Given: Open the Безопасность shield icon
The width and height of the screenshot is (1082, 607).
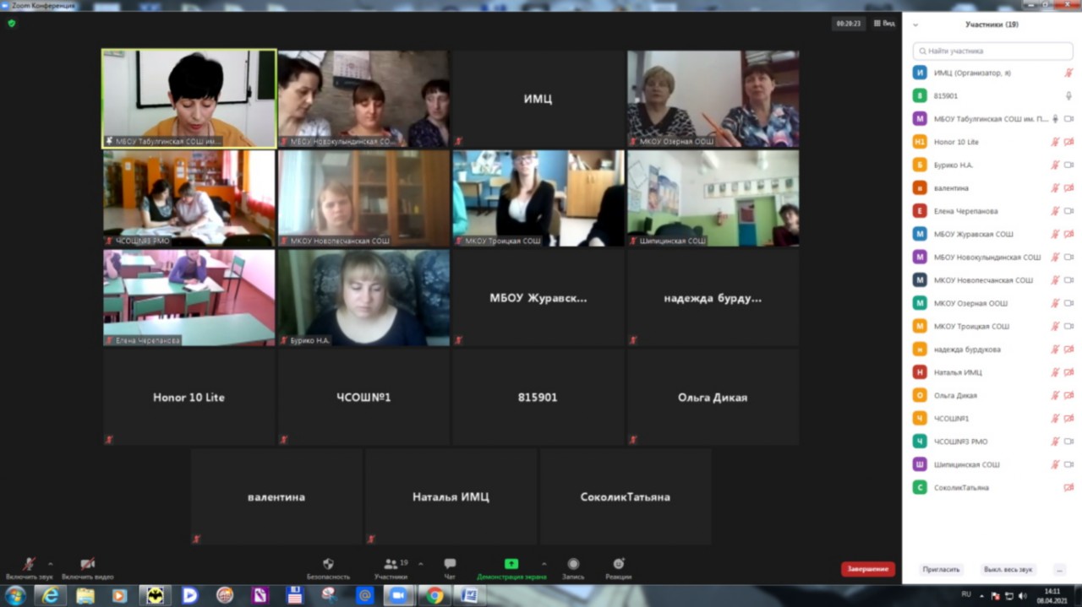Looking at the screenshot, I should coord(328,564).
